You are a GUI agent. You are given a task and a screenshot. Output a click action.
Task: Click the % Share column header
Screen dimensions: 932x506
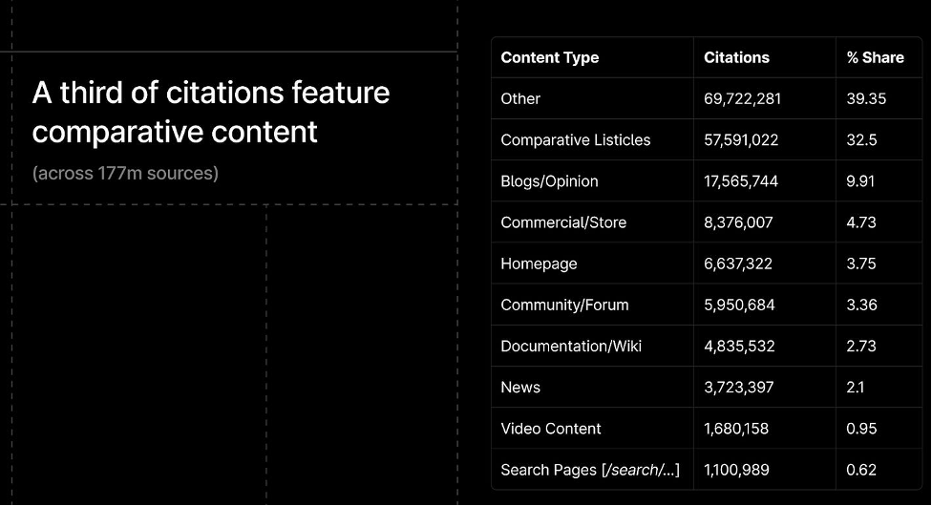point(875,57)
